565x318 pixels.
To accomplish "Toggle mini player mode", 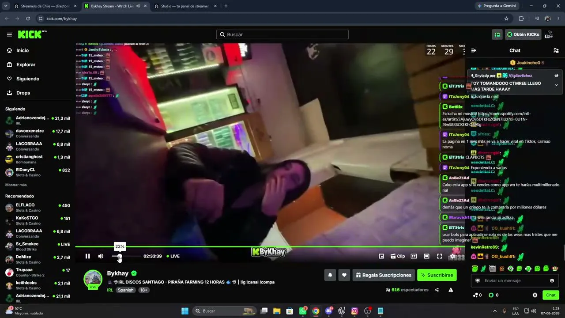I will [381, 256].
